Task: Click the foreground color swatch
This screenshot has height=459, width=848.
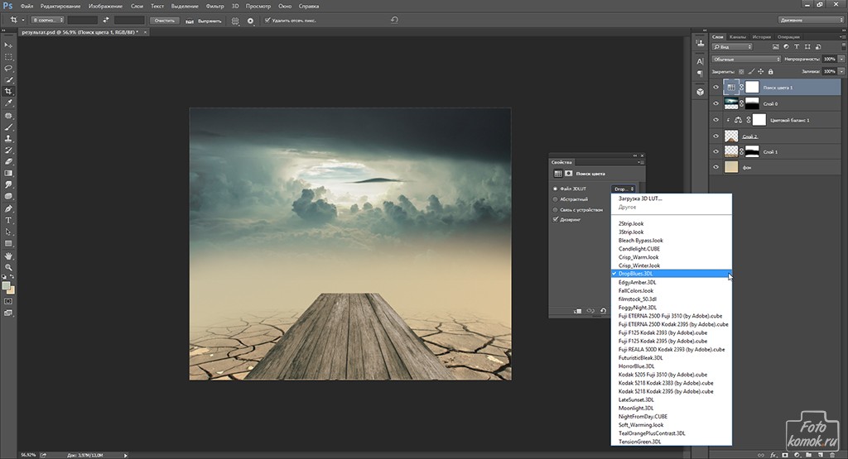Action: pyautogui.click(x=7, y=285)
